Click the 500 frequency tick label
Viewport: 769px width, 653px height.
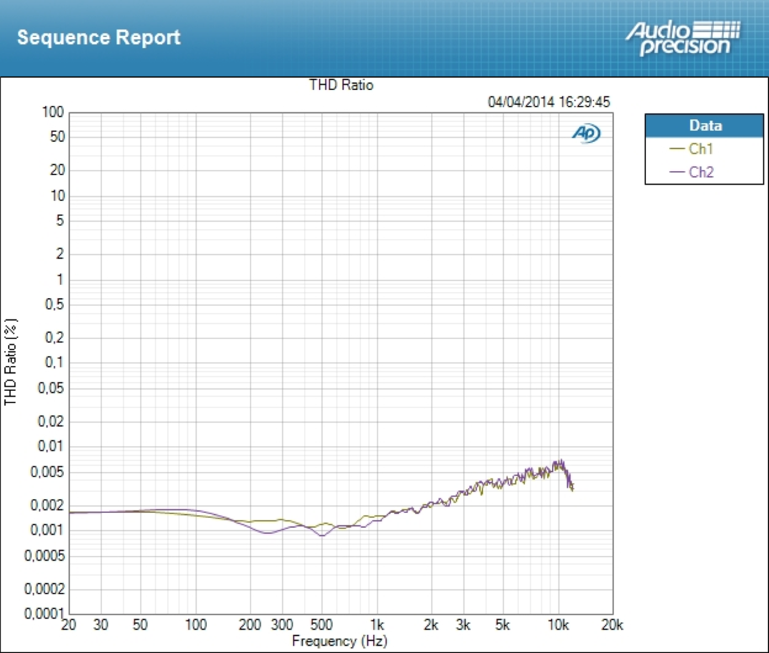(x=321, y=625)
